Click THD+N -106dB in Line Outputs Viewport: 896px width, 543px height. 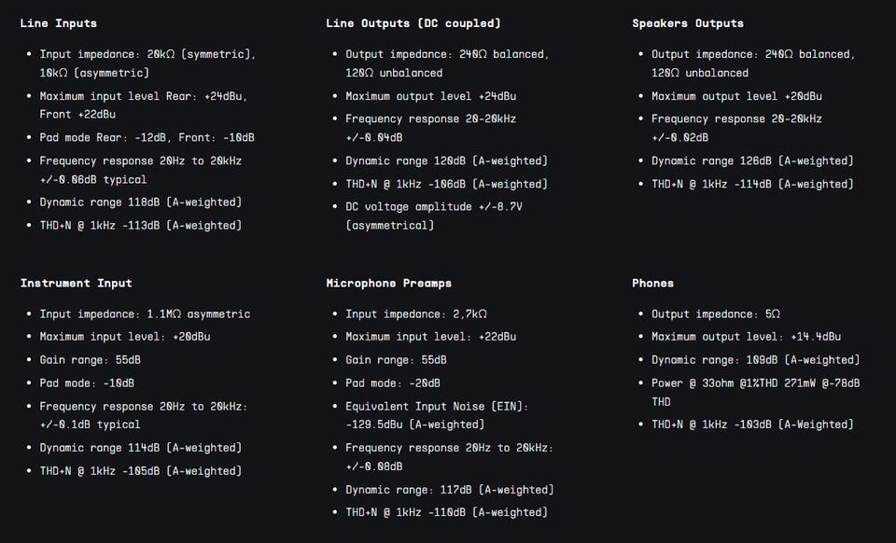point(446,184)
